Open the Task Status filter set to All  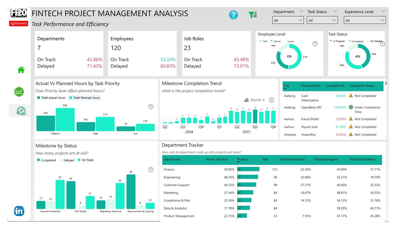pyautogui.click(x=322, y=20)
